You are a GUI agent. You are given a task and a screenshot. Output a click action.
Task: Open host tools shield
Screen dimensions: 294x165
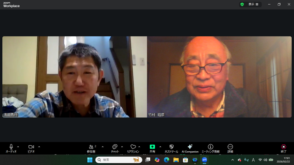[171, 148]
